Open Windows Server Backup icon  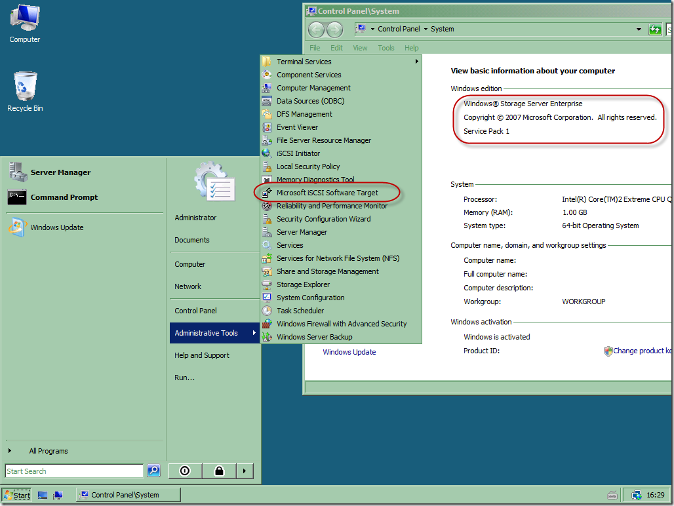(267, 337)
